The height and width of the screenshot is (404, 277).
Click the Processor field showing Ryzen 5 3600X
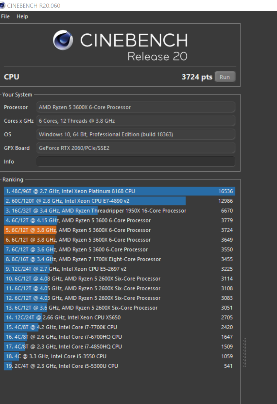(136, 107)
